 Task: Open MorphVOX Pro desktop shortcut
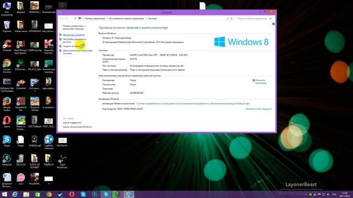click(21, 104)
